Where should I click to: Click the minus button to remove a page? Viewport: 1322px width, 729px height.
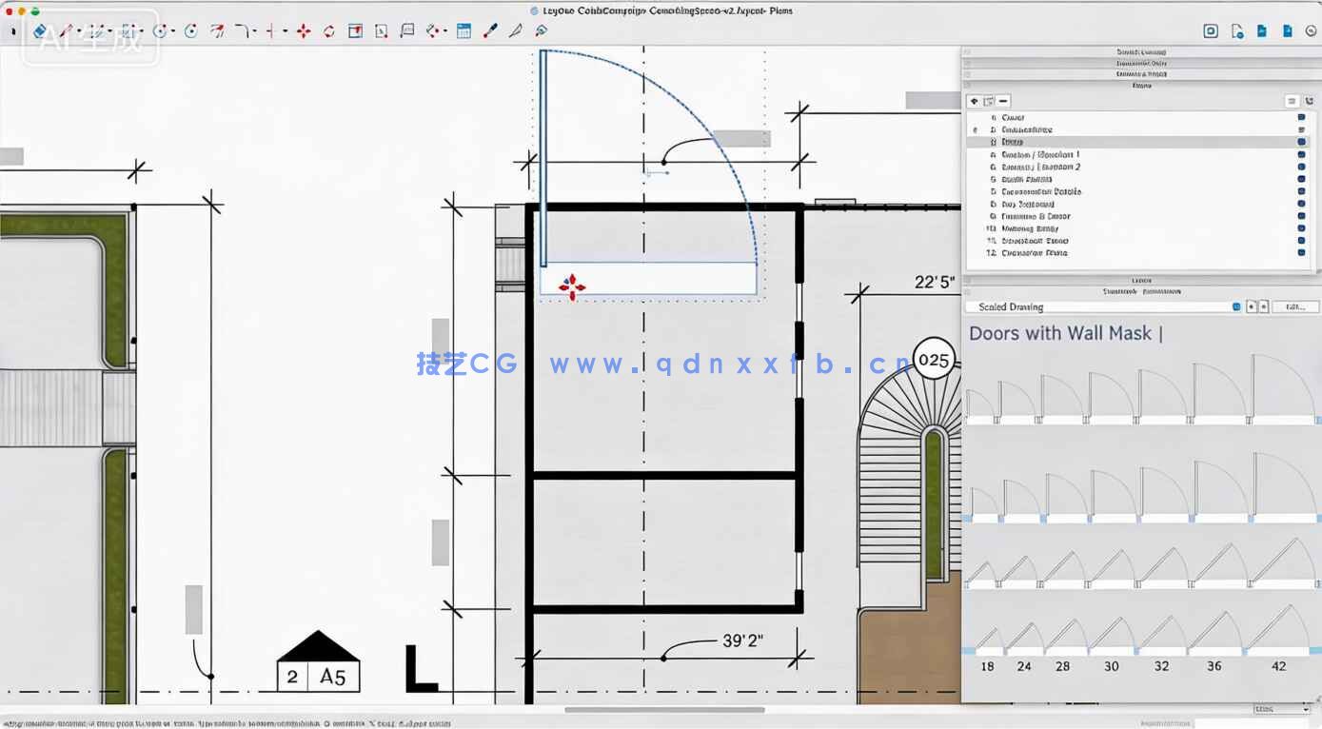pos(1002,101)
